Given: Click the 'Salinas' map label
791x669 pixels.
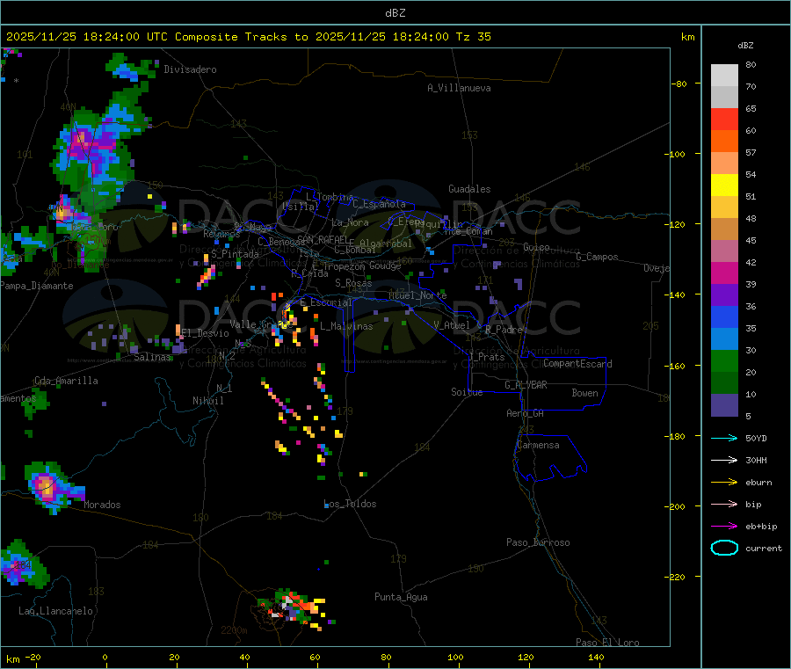Looking at the screenshot, I should point(152,357).
